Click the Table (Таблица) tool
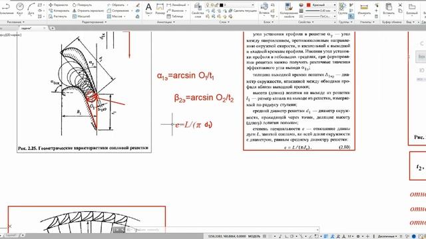This screenshot has width=426, height=239. [174, 16]
